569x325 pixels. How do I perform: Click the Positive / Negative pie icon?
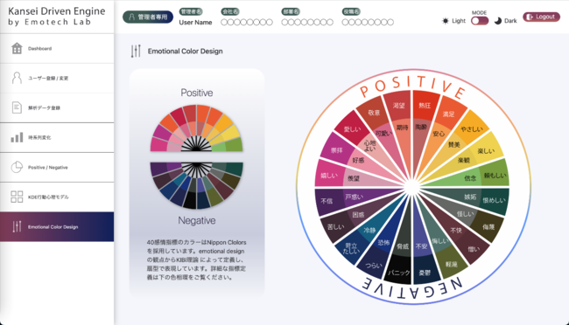coord(17,167)
